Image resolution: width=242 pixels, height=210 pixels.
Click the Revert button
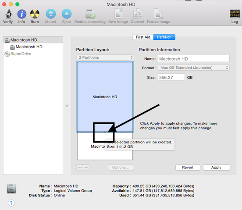188,167
